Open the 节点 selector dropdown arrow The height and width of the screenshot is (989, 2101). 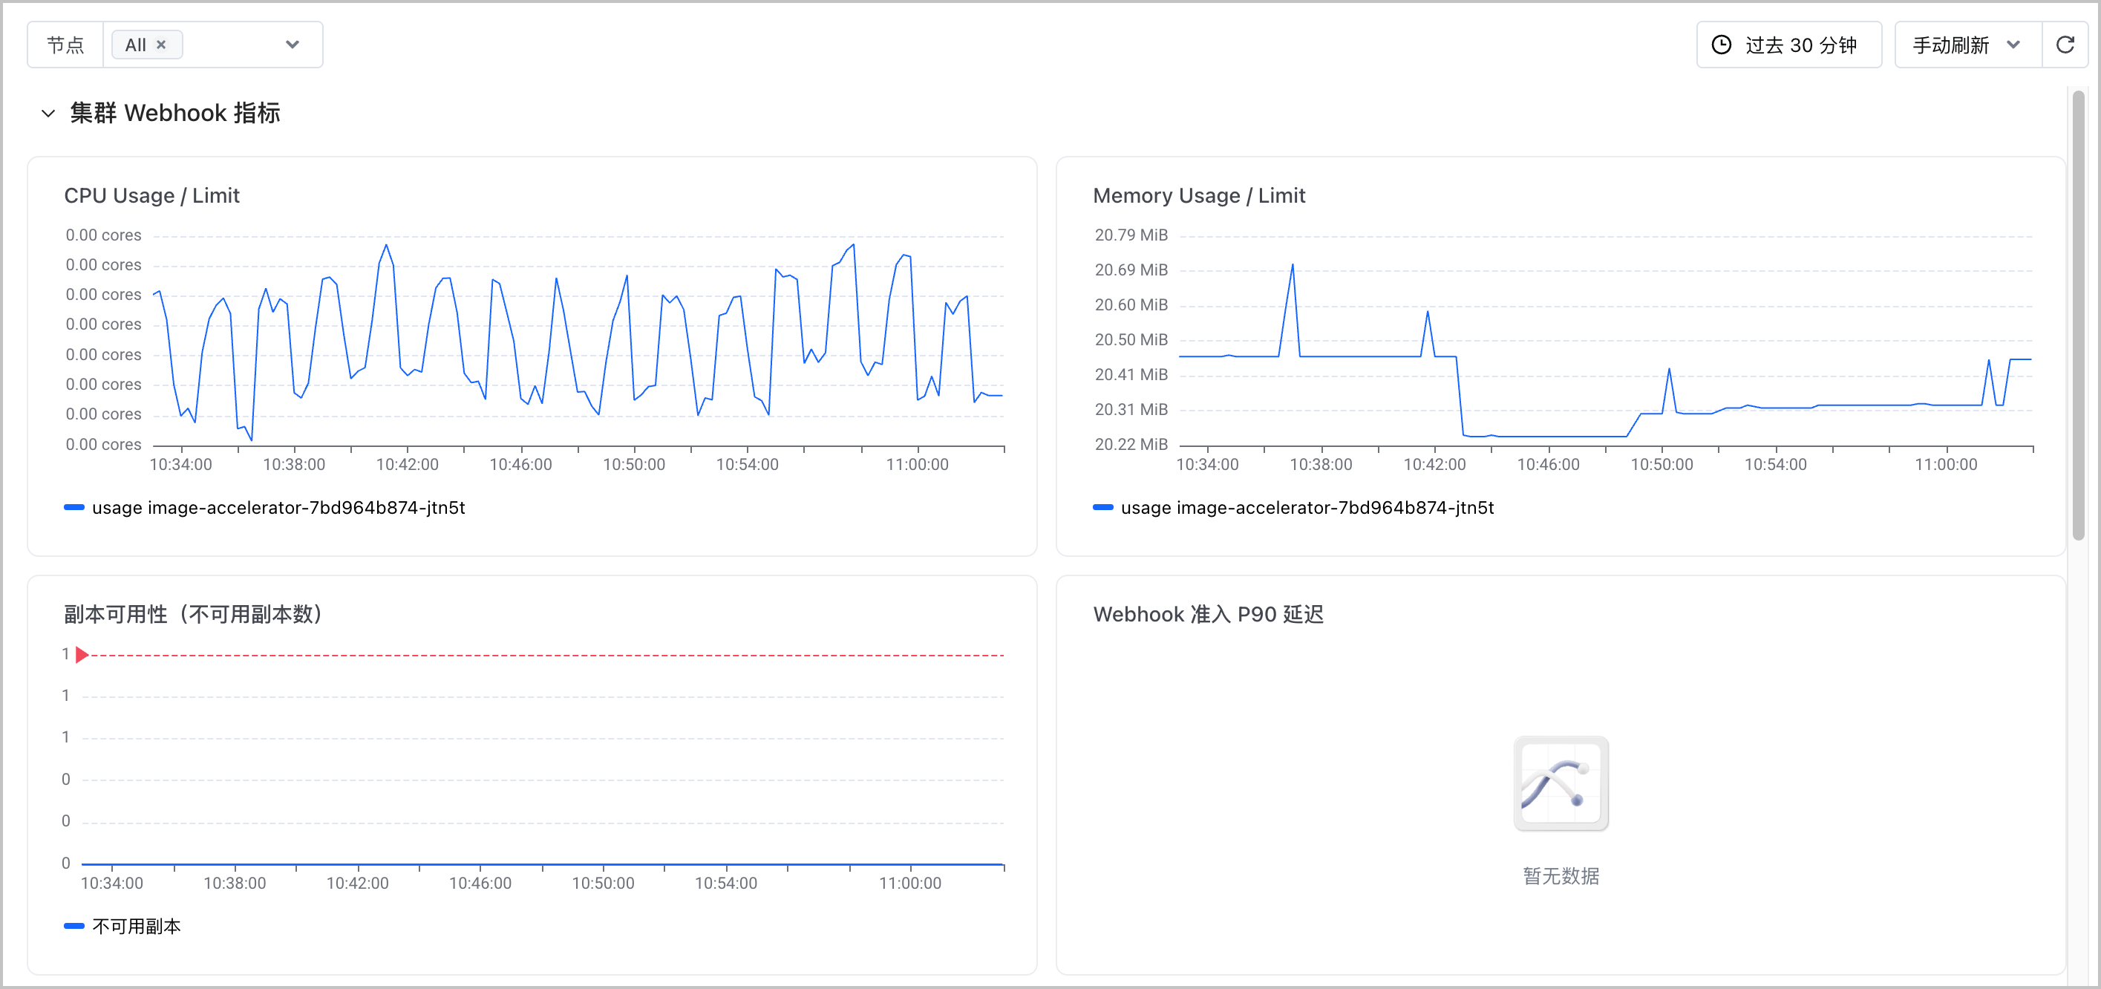[x=292, y=45]
